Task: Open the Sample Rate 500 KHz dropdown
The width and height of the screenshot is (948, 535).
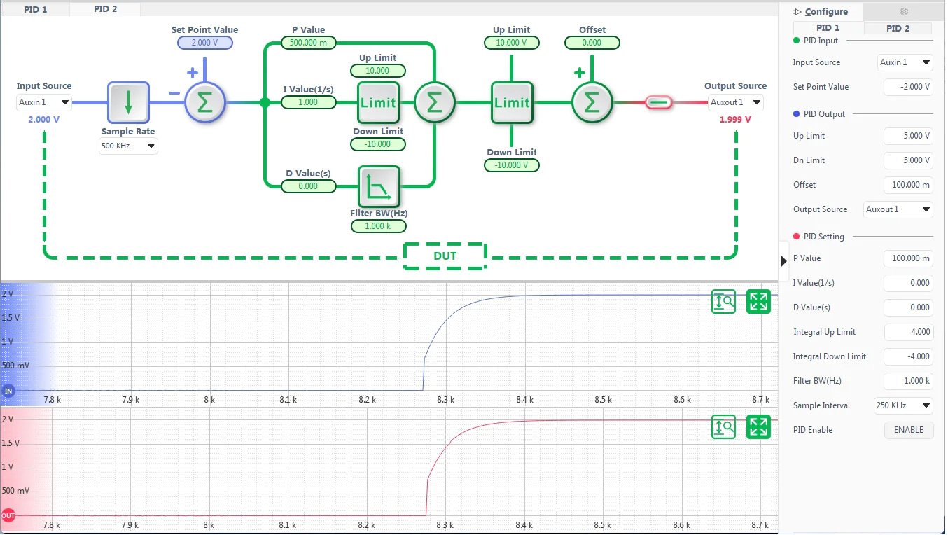Action: (128, 146)
